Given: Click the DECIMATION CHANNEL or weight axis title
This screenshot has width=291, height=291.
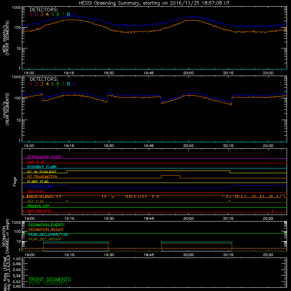Looking at the screenshot, I should click(x=5, y=236).
